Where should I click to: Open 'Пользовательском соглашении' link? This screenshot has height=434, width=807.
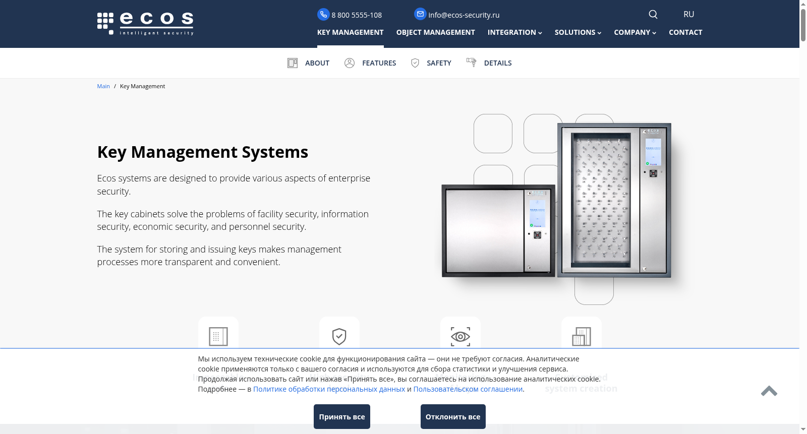pos(468,389)
